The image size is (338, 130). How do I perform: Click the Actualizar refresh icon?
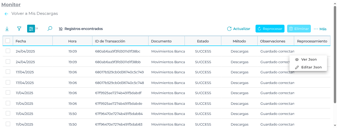pyautogui.click(x=229, y=29)
